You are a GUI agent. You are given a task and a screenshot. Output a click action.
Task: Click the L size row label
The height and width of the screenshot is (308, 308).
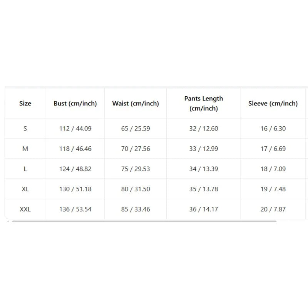(25, 169)
